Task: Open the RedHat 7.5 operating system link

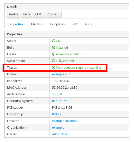Action: (x=60, y=101)
